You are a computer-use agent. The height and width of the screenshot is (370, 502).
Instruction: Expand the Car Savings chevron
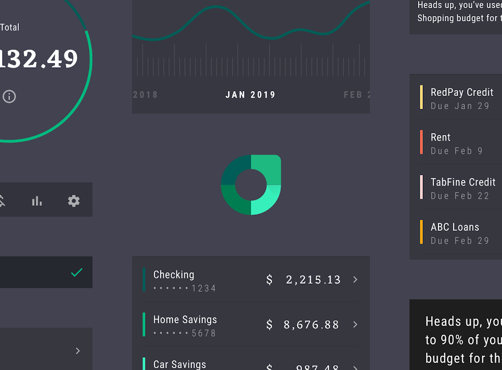(x=355, y=368)
